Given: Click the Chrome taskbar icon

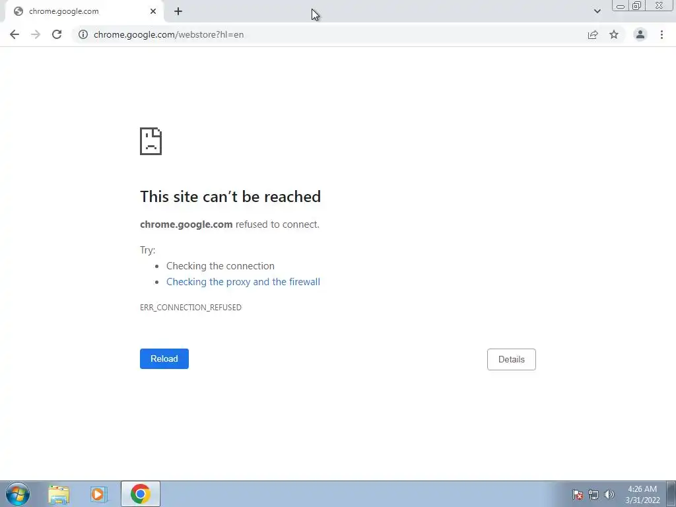Looking at the screenshot, I should coord(141,494).
